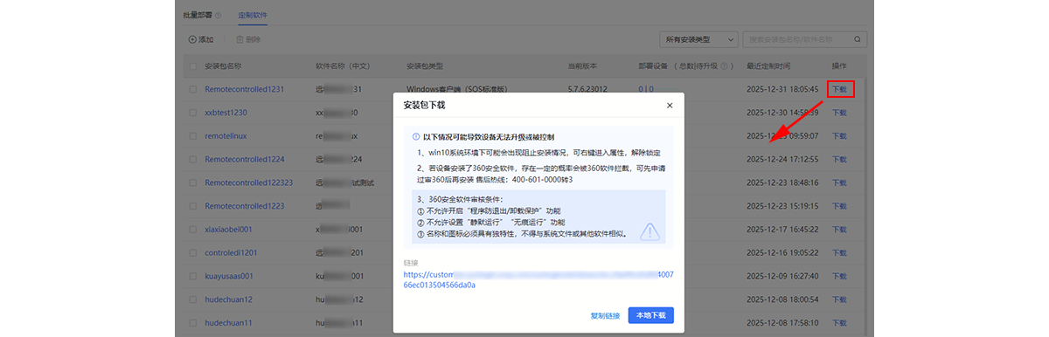
Task: Switch to the 批量部署 tab
Action: 198,16
